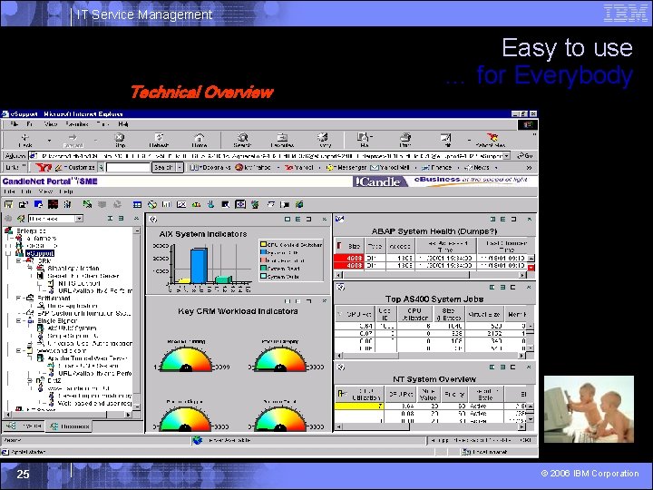Open the Yahoo! Mail link on Links bar
Image resolution: width=653 pixels, height=490 pixels.
point(390,168)
